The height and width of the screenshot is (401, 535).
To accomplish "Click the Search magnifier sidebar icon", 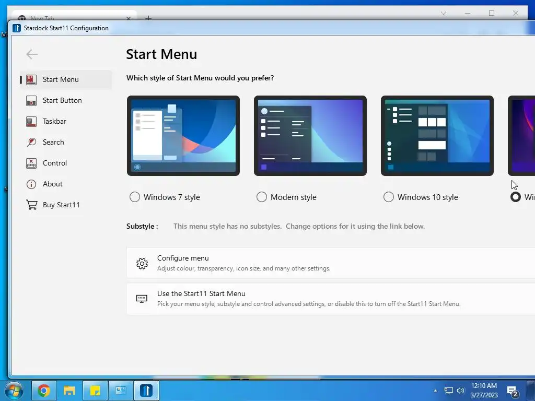I will pyautogui.click(x=31, y=142).
